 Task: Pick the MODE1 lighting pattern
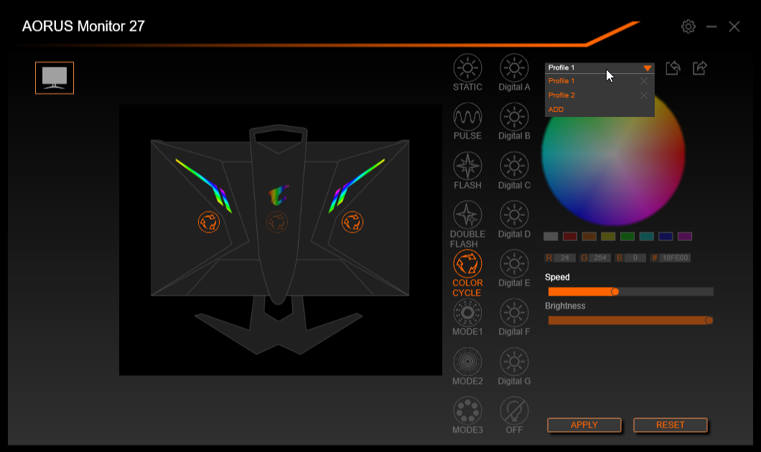(467, 313)
